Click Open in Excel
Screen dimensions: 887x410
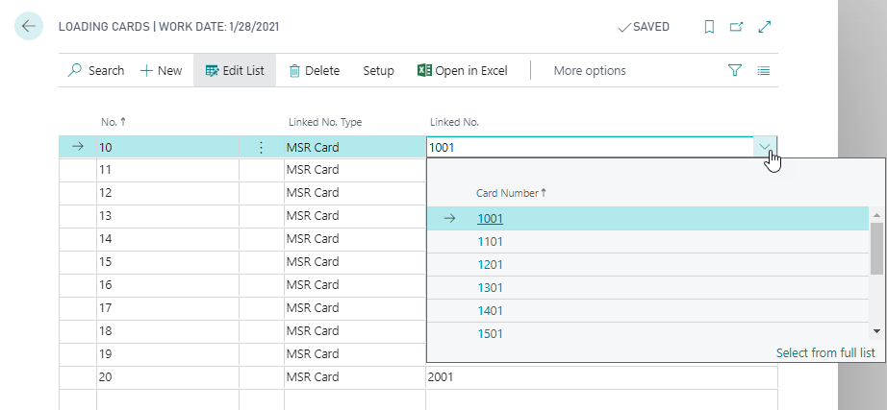[x=462, y=70]
